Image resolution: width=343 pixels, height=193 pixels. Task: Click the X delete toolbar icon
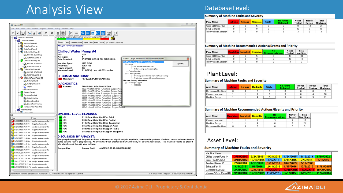click(x=52, y=33)
